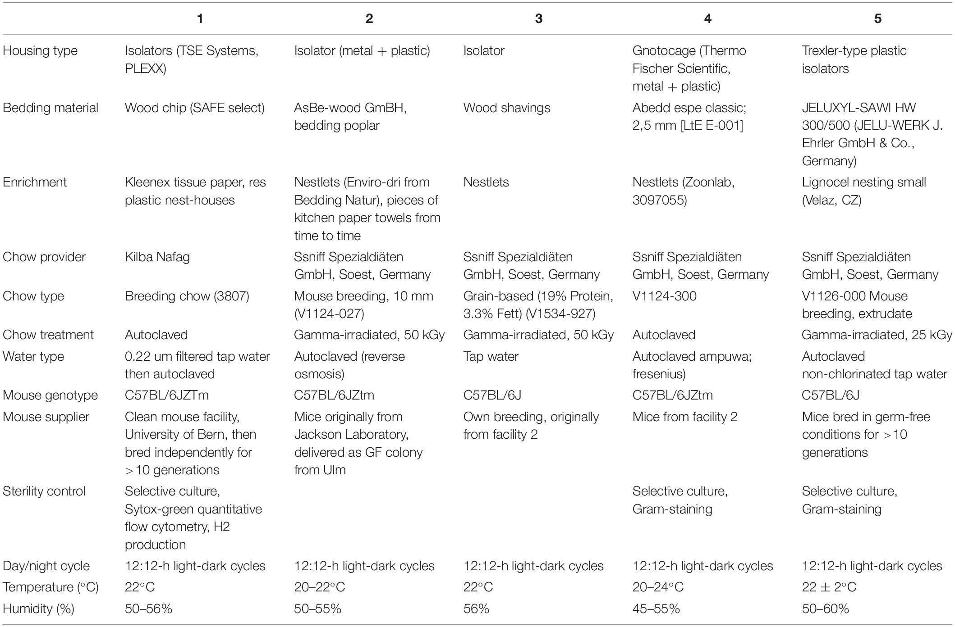This screenshot has width=955, height=627.
Task: Click cell "Kleenex tissue paper, res plastic nest-houses"
Action: [x=195, y=191]
